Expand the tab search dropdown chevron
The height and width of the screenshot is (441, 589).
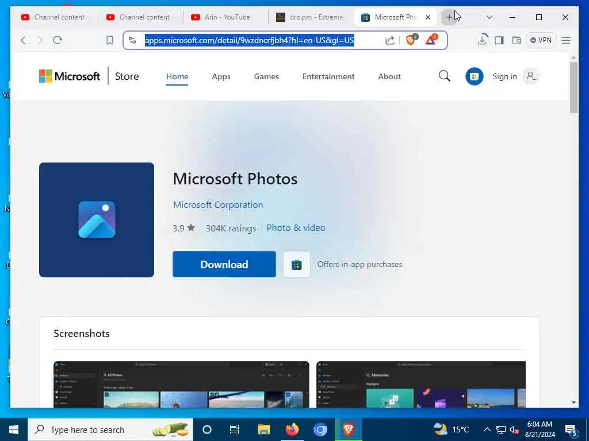489,17
